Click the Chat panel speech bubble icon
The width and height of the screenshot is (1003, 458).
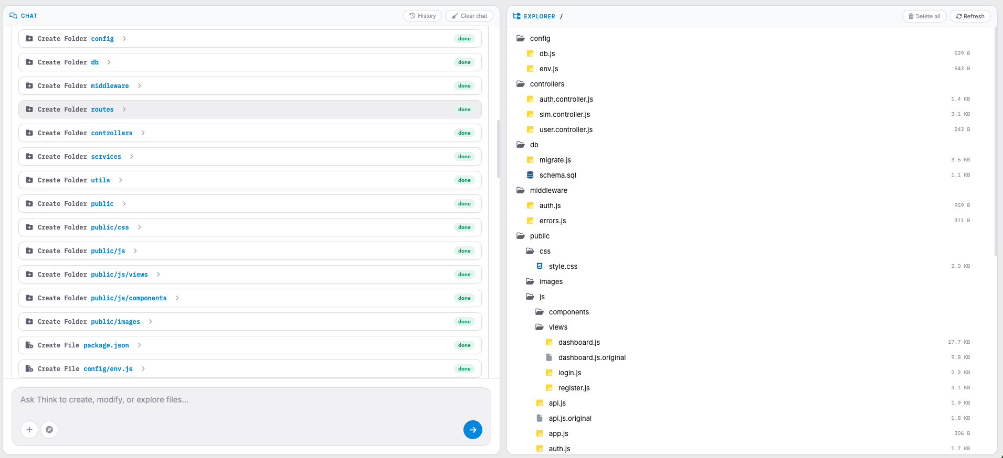(x=14, y=16)
